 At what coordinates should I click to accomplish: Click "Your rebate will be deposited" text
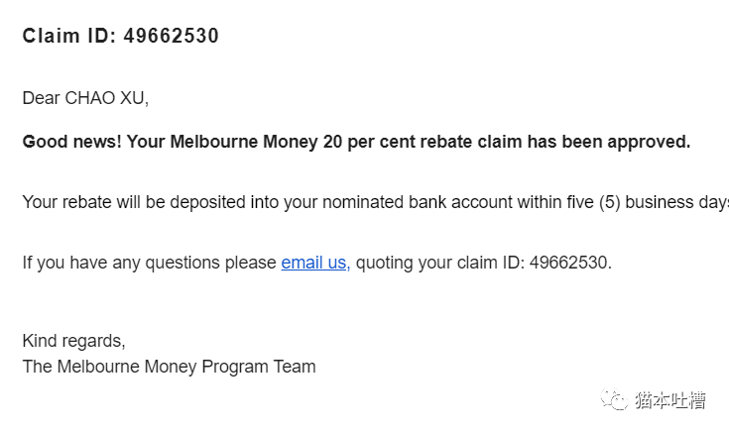coord(134,202)
